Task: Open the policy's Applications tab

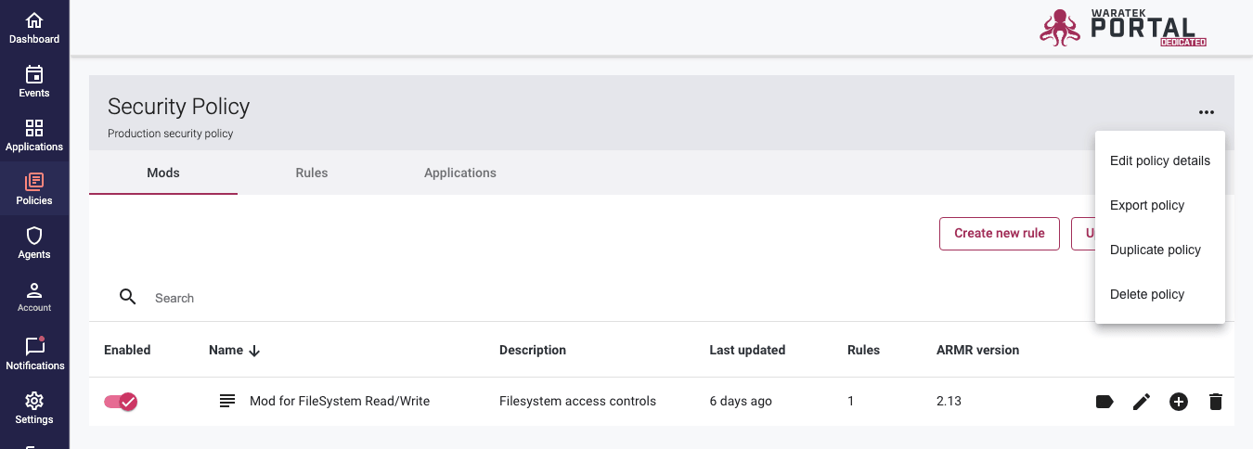Action: [x=460, y=173]
